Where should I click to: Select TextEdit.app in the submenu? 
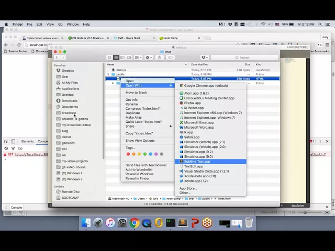click(210, 166)
